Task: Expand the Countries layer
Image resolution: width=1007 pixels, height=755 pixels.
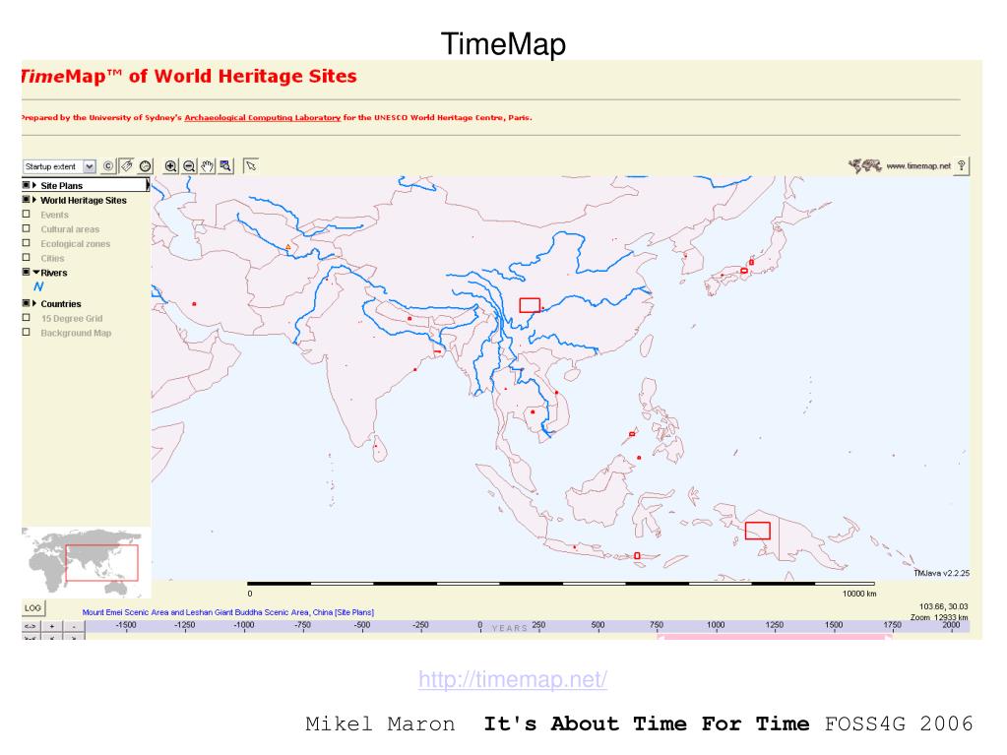Action: [x=34, y=303]
